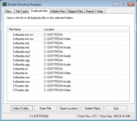Click the Select Folder... button
This screenshot has height=121, width=137.
pos(22,108)
